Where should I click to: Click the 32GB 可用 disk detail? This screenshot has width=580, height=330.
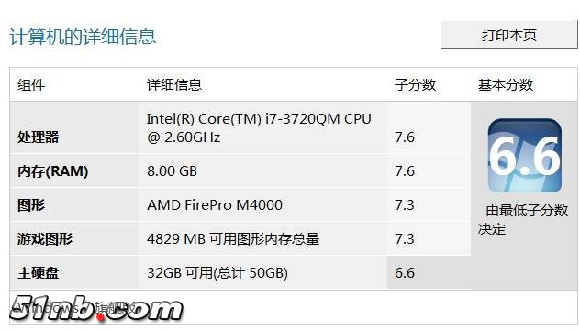[217, 273]
